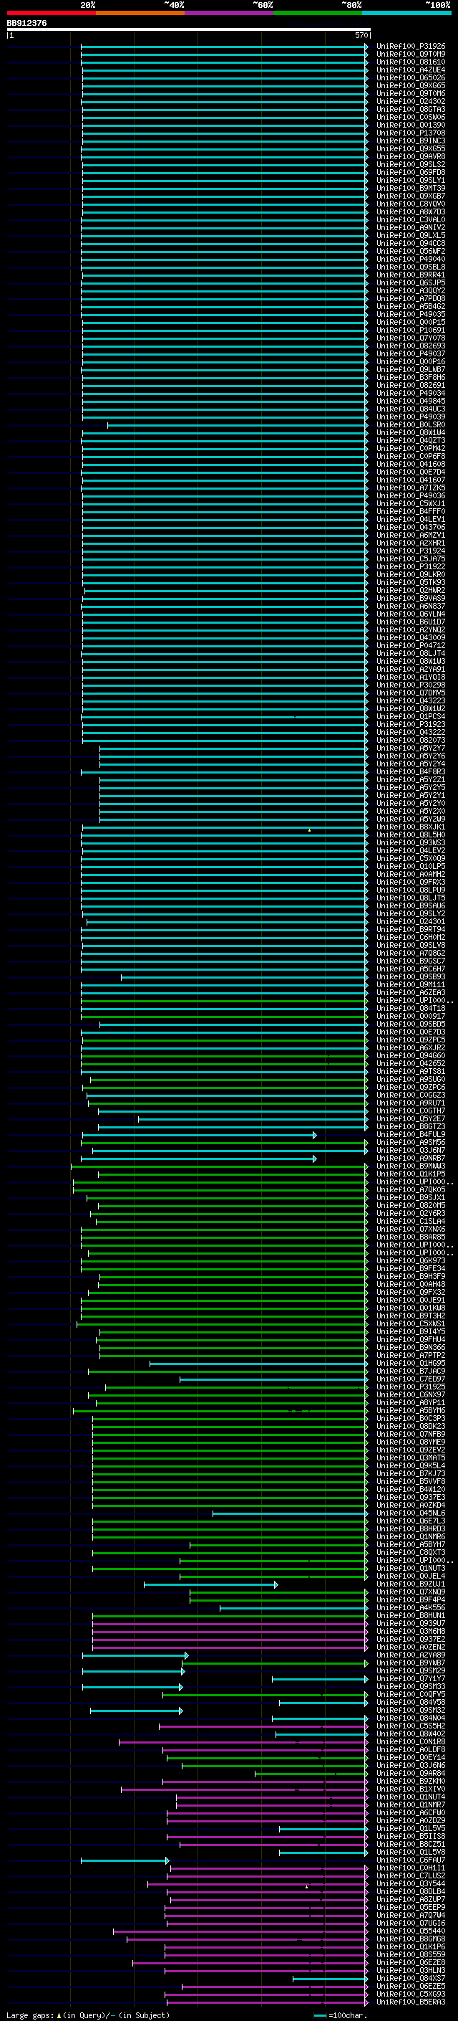This screenshot has height=2021, width=458.
Task: Select hit label UniRef100_Q94CC8
Action: pos(411,243)
